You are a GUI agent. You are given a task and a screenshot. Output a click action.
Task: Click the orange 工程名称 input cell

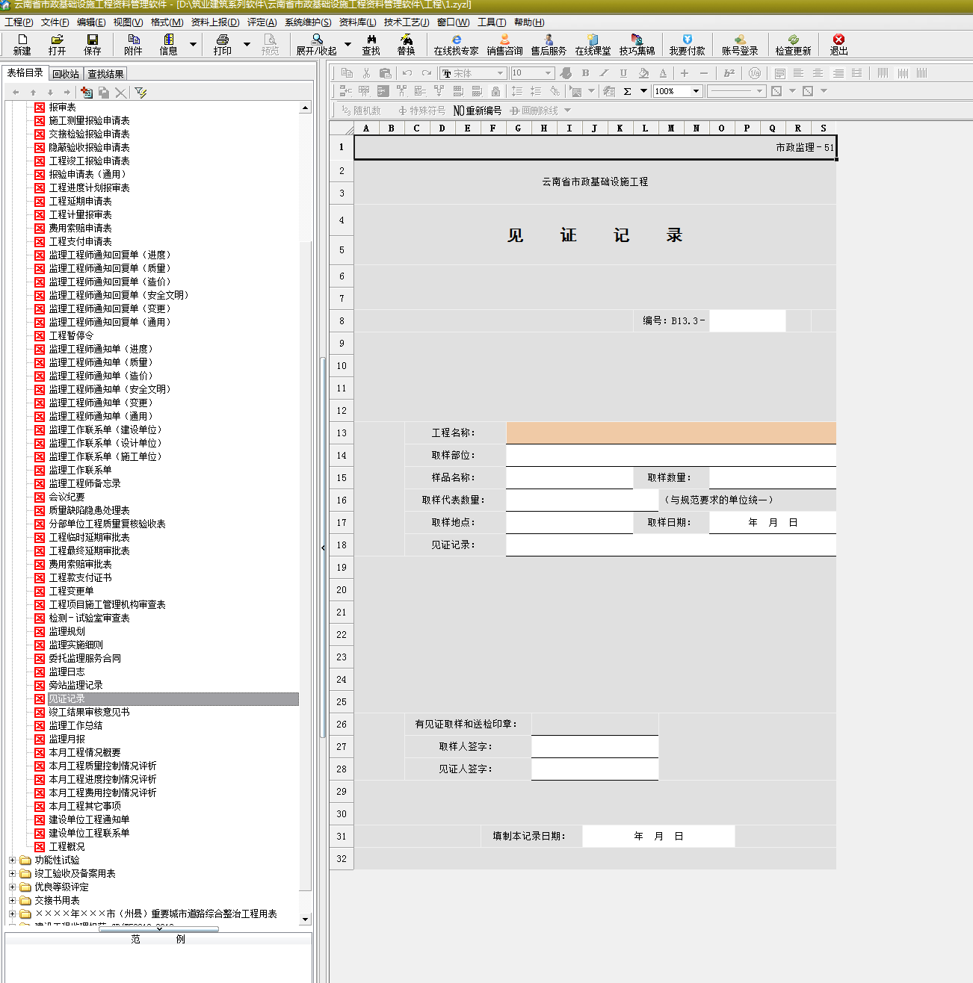pos(671,433)
